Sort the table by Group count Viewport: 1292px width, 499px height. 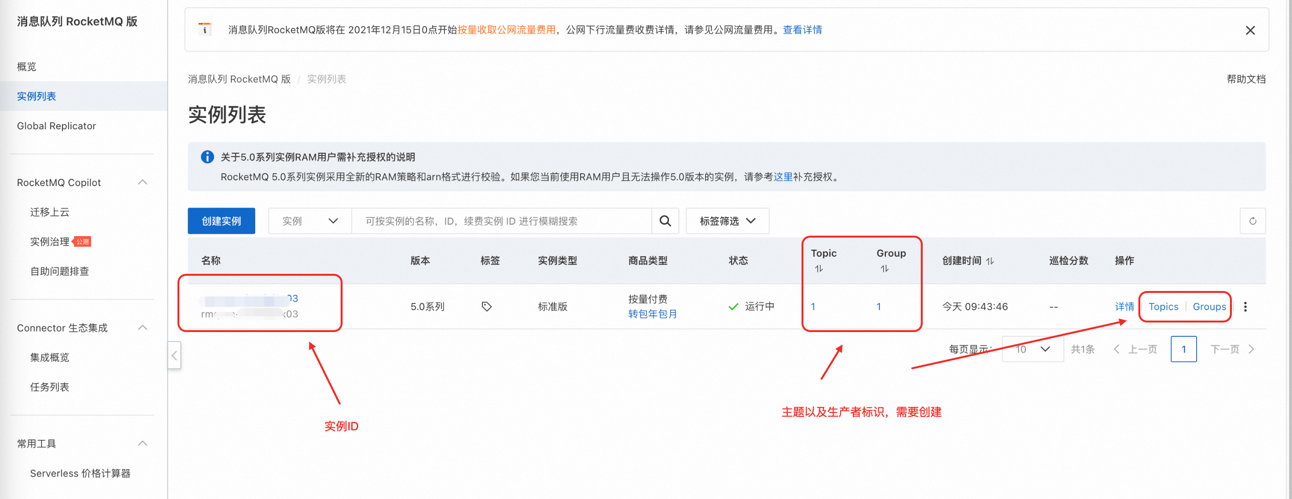tap(884, 269)
